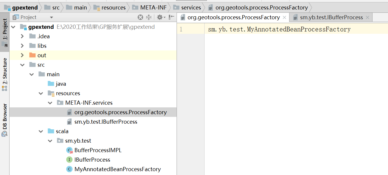Open the 7: Structure tool window tab
388x175 pixels.
[x=5, y=74]
